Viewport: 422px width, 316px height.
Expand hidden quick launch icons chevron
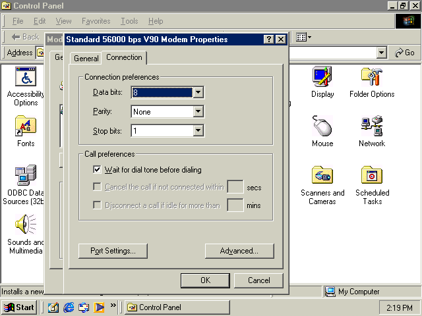click(113, 305)
